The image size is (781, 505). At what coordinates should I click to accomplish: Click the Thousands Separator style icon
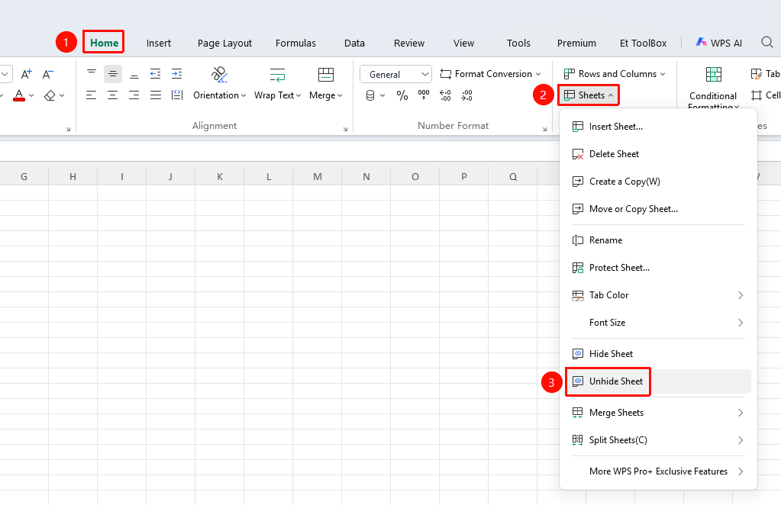coord(424,95)
